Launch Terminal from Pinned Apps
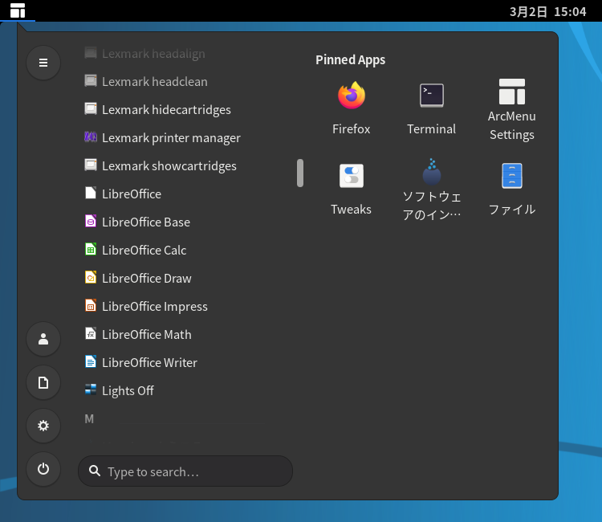The width and height of the screenshot is (602, 522). coord(432,108)
